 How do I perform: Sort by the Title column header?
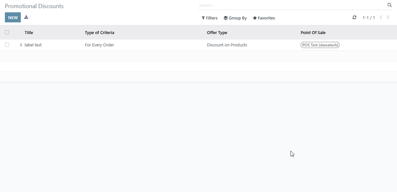[x=29, y=33]
